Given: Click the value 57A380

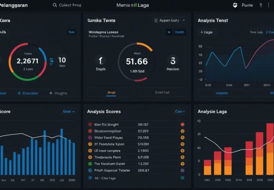Looking at the screenshot, I should pos(143,144).
